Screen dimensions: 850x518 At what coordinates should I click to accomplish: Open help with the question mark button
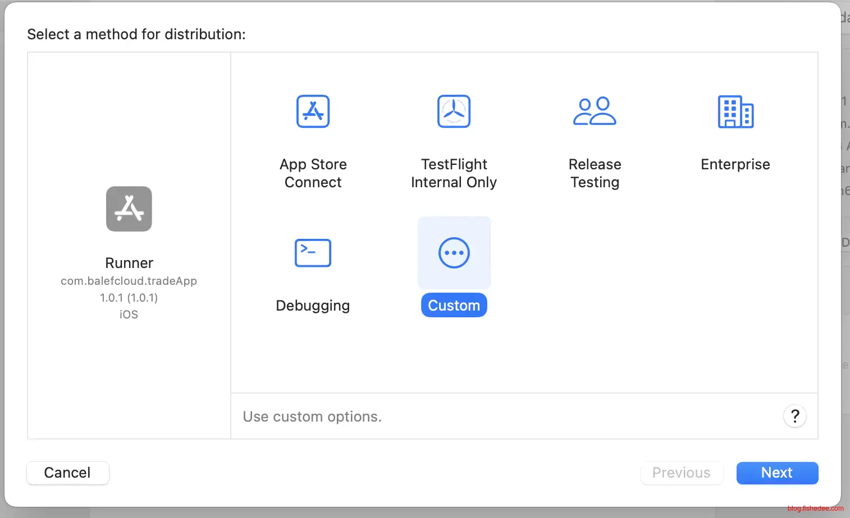794,416
